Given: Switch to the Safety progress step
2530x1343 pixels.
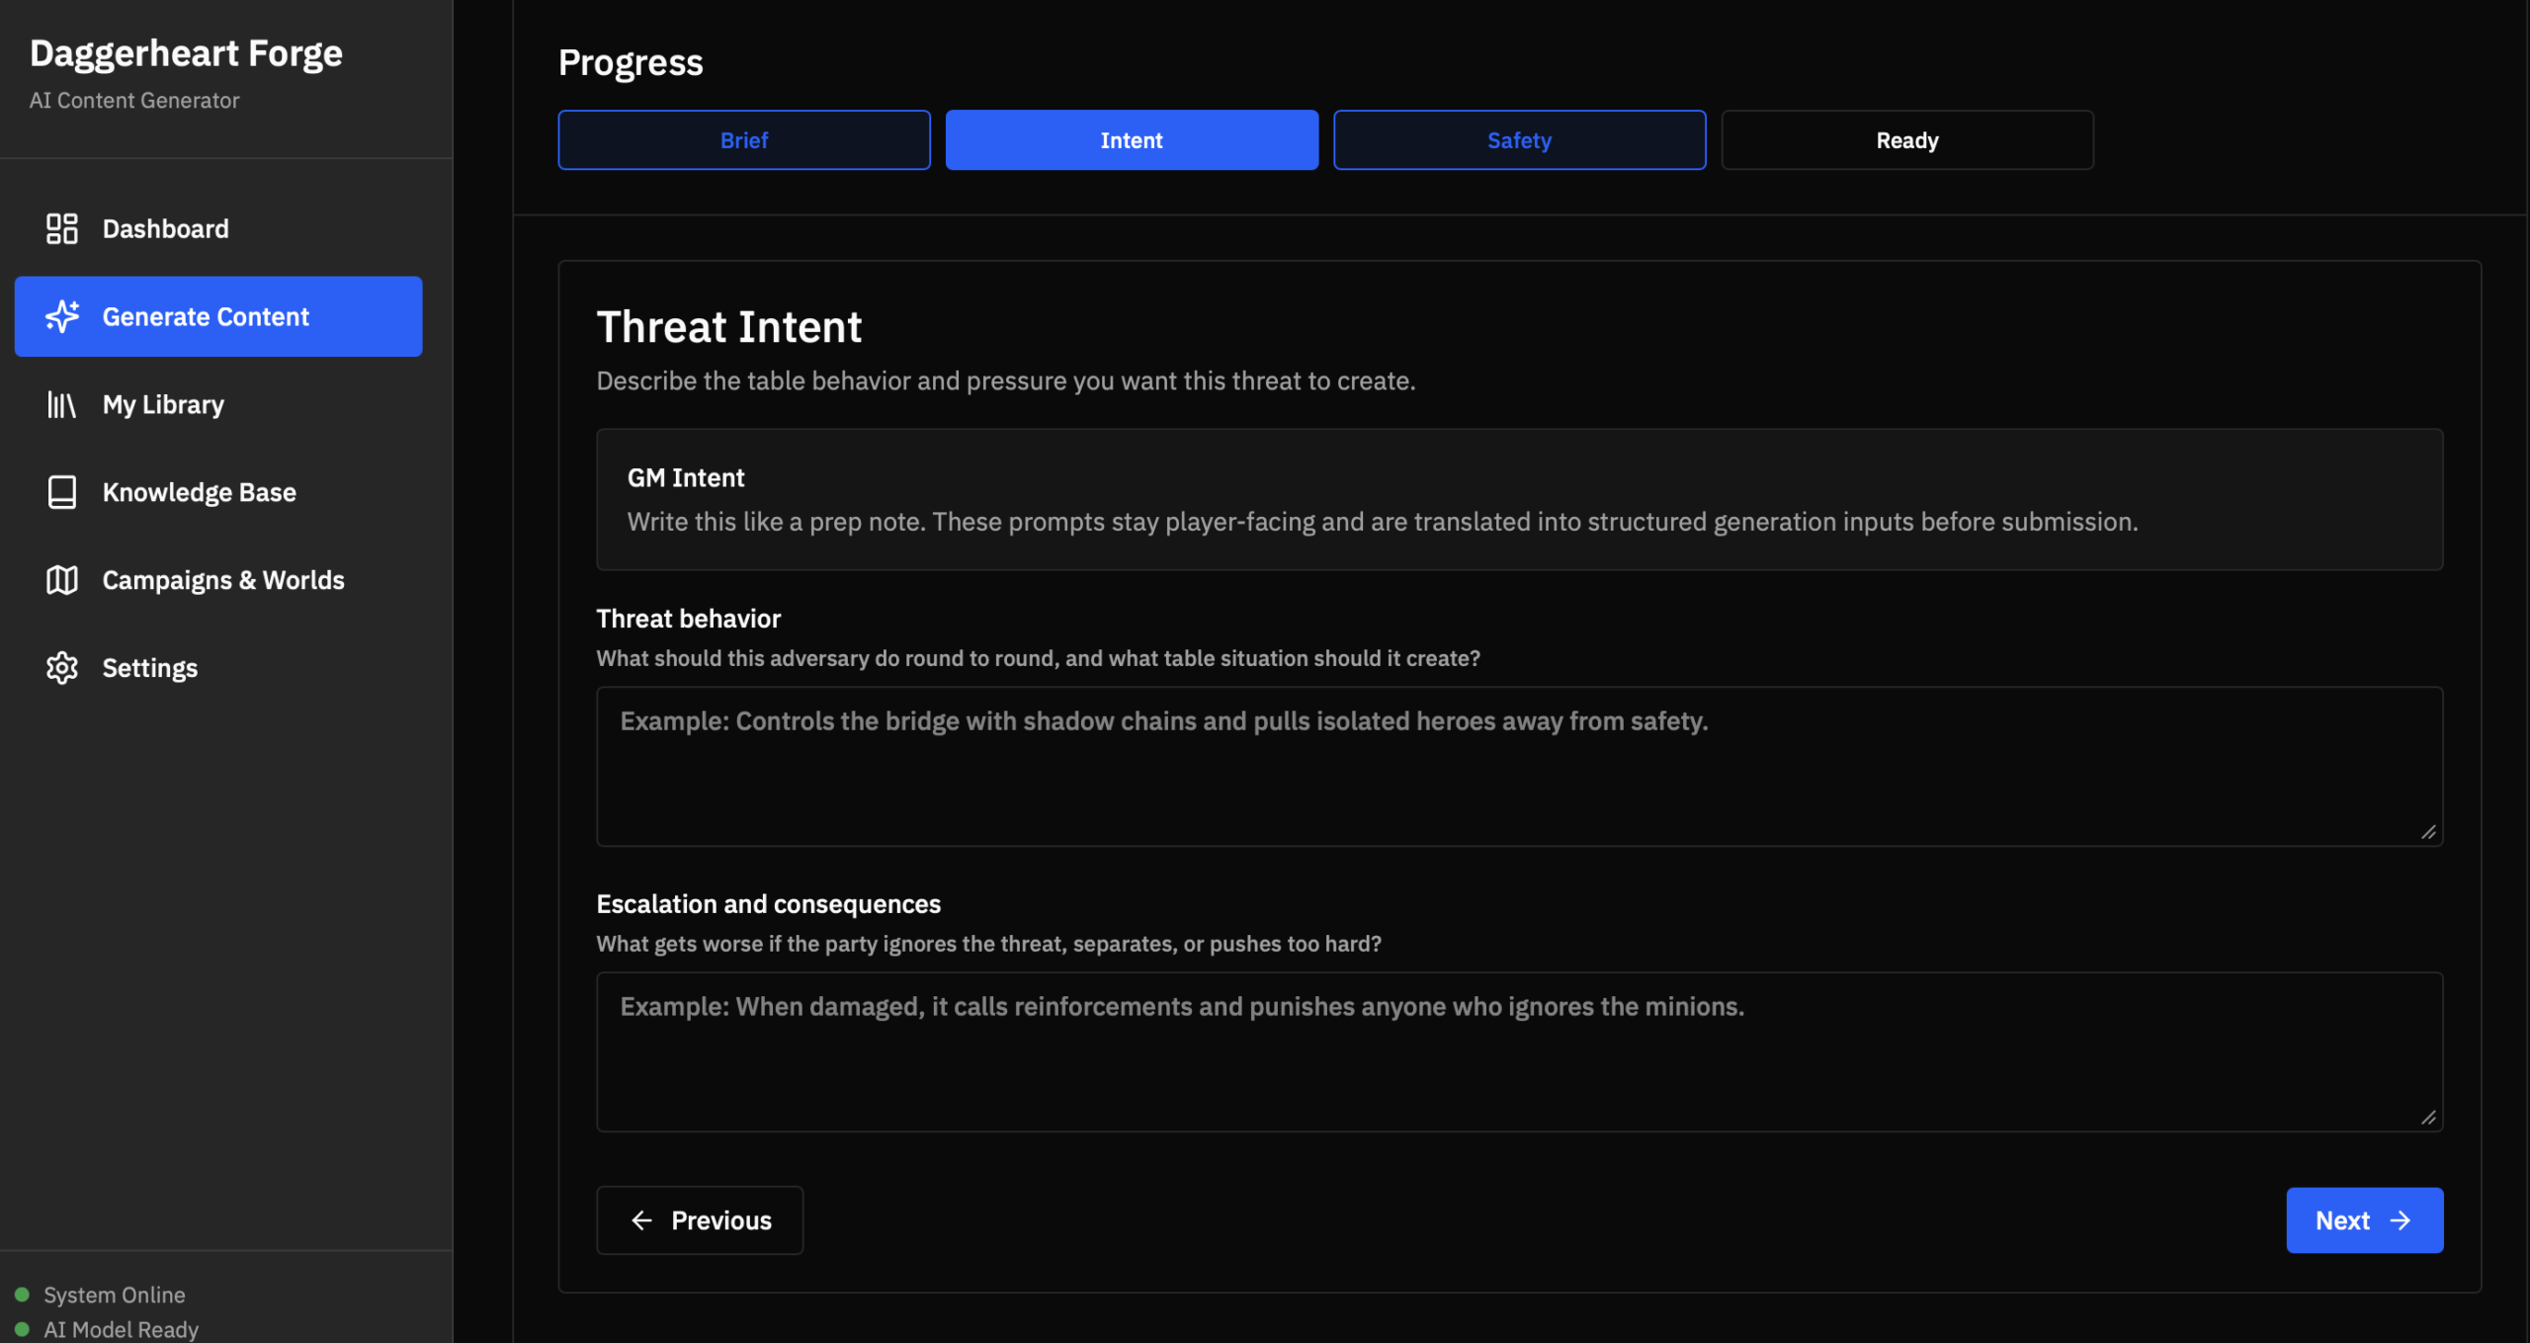Looking at the screenshot, I should [x=1520, y=140].
